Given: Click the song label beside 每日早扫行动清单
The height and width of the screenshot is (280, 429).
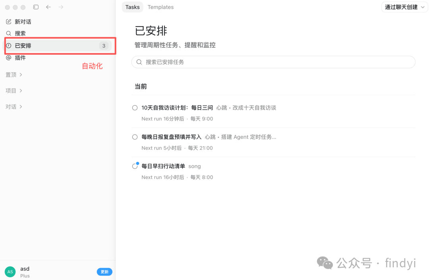Looking at the screenshot, I should click(195, 166).
